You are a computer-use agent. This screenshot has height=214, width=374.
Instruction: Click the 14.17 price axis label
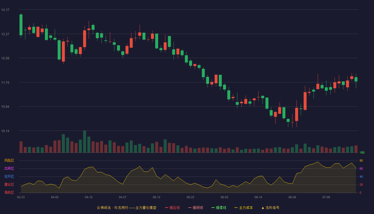click(5, 10)
